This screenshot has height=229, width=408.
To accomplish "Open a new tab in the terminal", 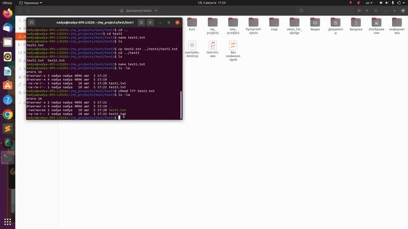I will pos(31,23).
